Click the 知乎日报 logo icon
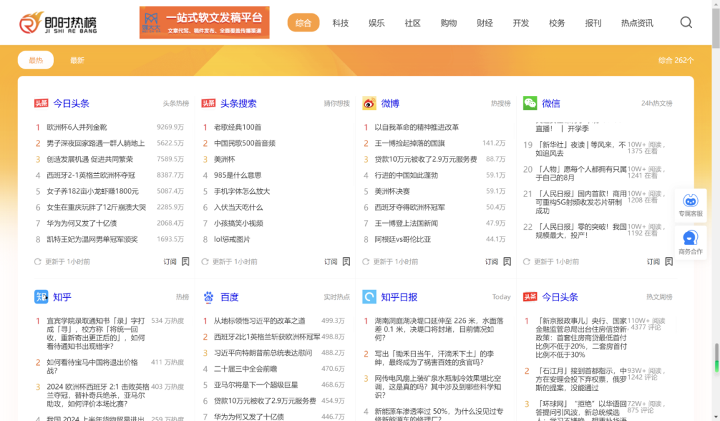Screen dimensions: 720x421 [369, 296]
